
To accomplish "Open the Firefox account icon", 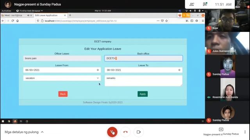I will click(x=196, y=21).
